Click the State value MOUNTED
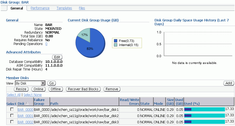Viewport: 235px width, 126px height. (53, 29)
